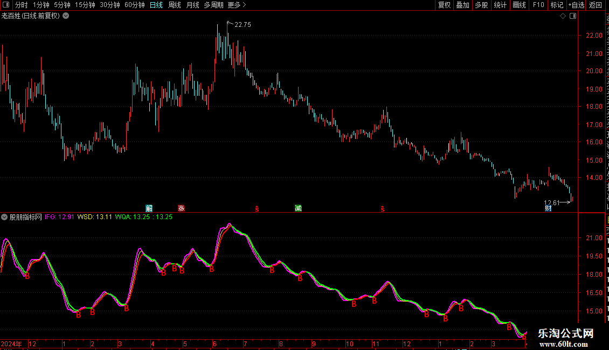Click the WQA: 13.25 indicator value
Screen dimensions: 609x350
point(132,217)
